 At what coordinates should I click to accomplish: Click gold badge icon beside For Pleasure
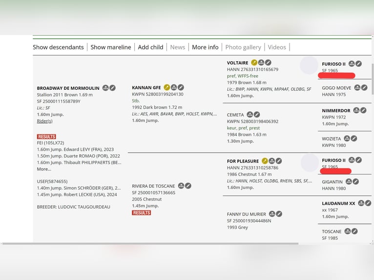(265, 160)
